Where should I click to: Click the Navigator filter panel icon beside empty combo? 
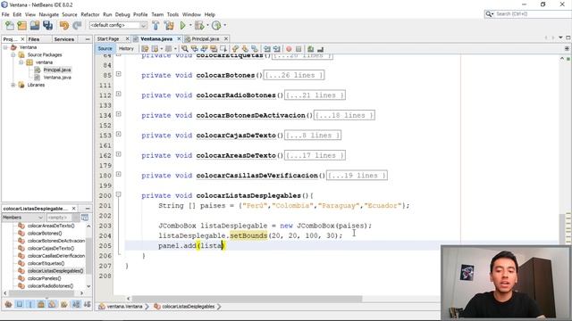point(85,218)
